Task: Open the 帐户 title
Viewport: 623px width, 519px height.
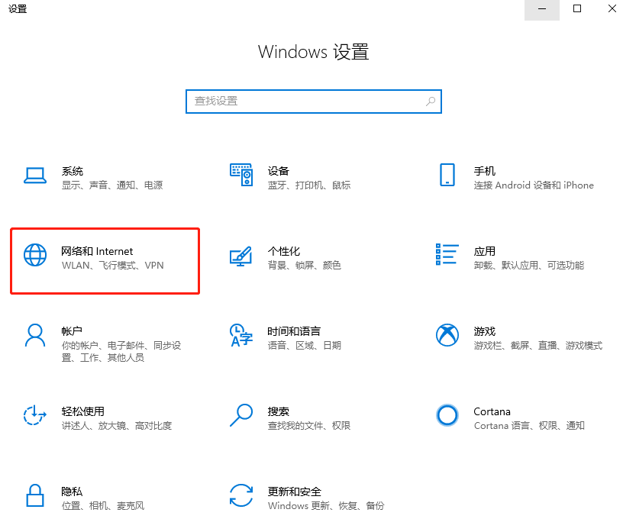Action: [72, 331]
